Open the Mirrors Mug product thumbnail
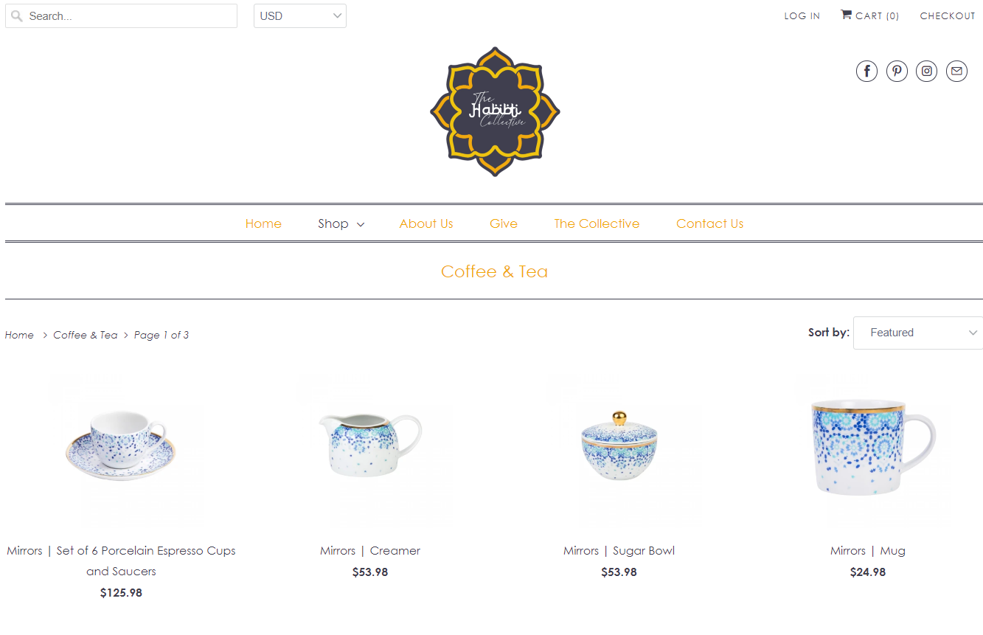Screen dimensions: 983x635 click(868, 449)
